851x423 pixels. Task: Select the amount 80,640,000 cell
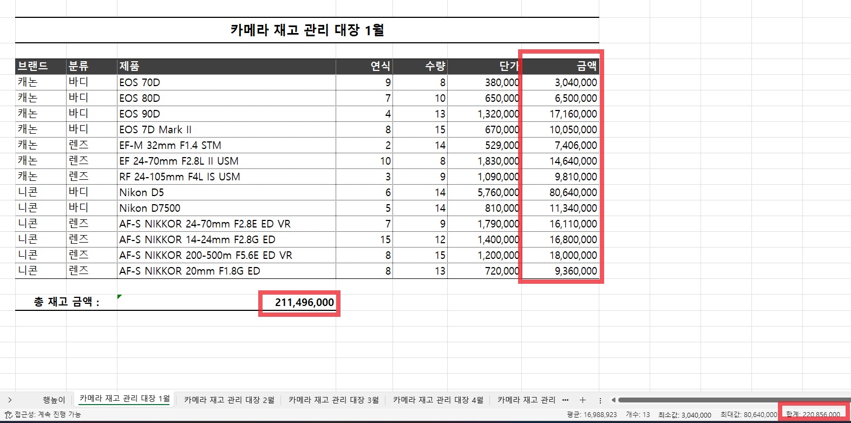[x=560, y=192]
